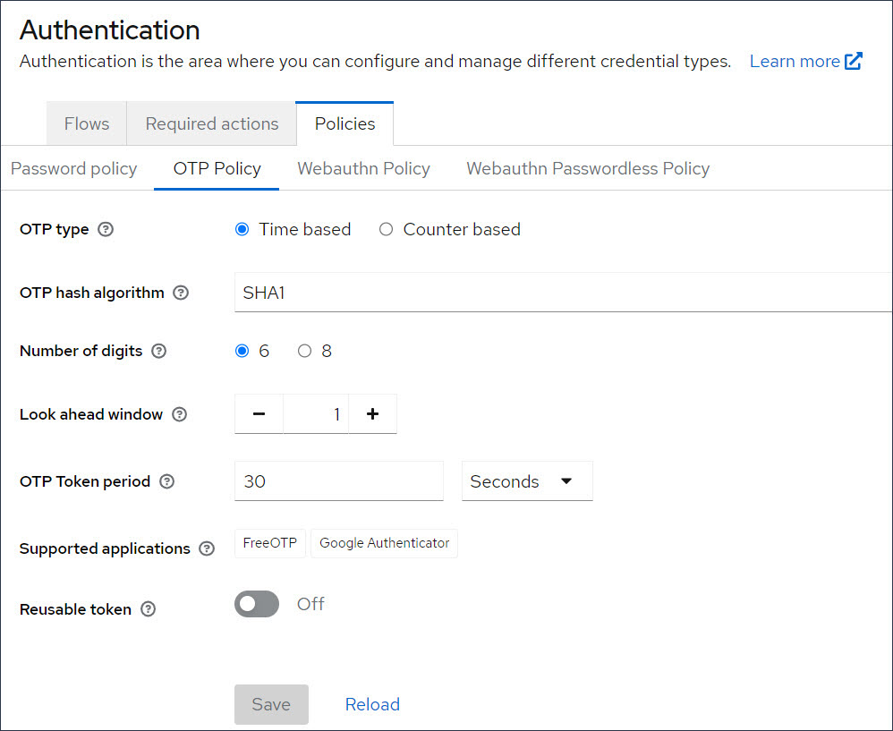Switch to the Flows tab
The height and width of the screenshot is (731, 893).
[86, 123]
